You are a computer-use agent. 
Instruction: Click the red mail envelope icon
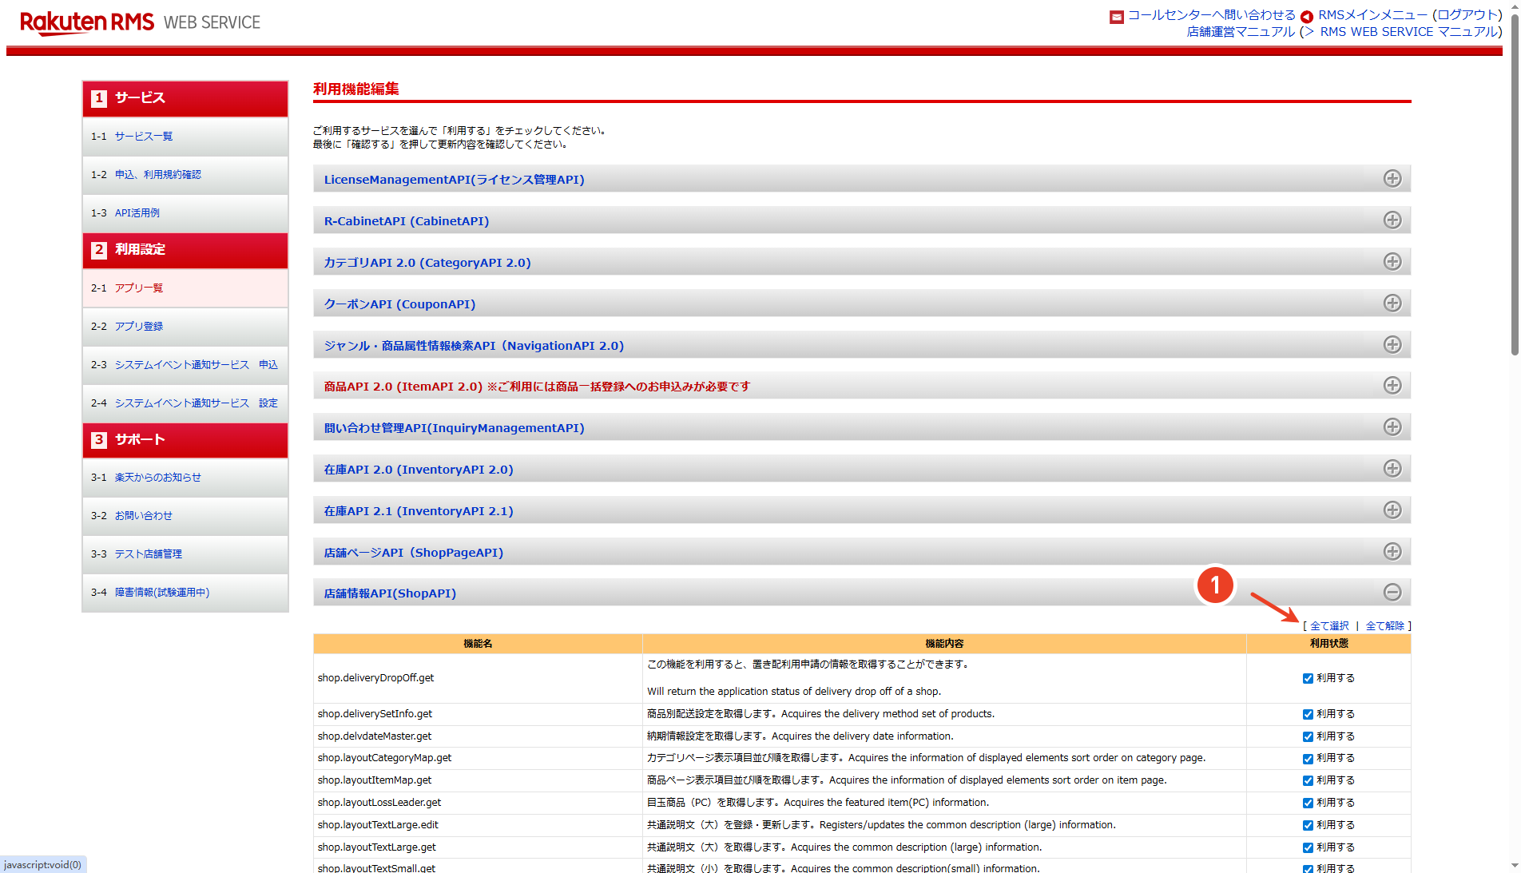tap(1117, 17)
